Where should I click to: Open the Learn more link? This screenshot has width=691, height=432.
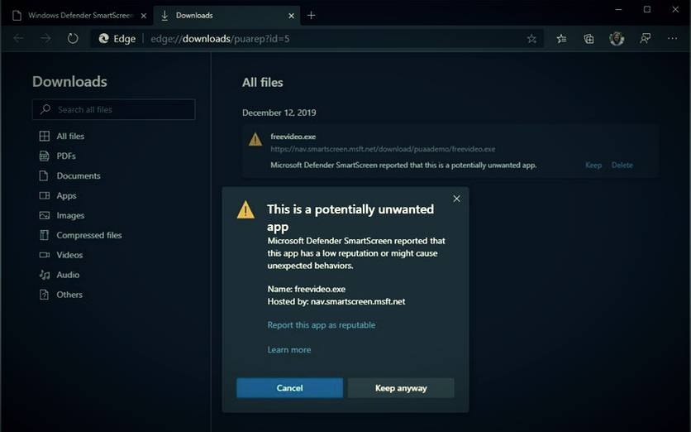pos(288,350)
